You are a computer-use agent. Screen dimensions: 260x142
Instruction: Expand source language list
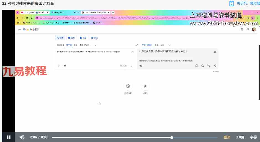95,45
